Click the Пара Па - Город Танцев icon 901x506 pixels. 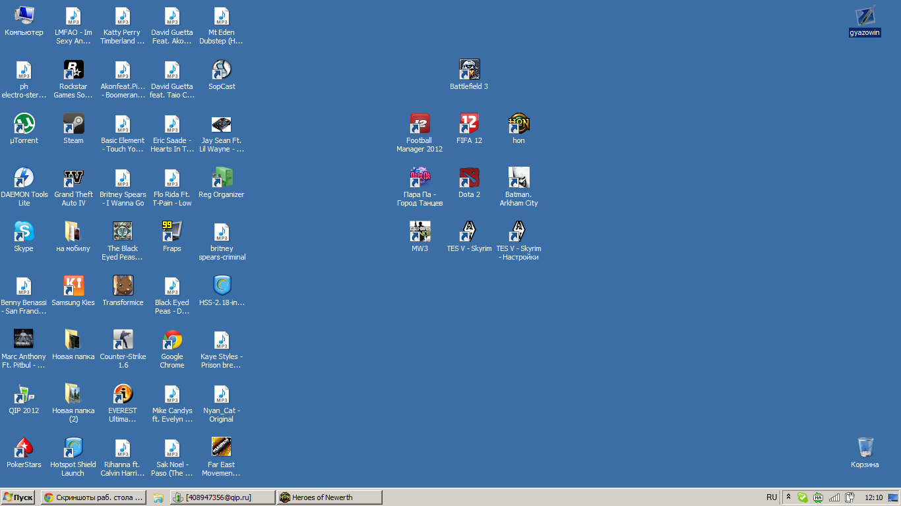pos(419,187)
